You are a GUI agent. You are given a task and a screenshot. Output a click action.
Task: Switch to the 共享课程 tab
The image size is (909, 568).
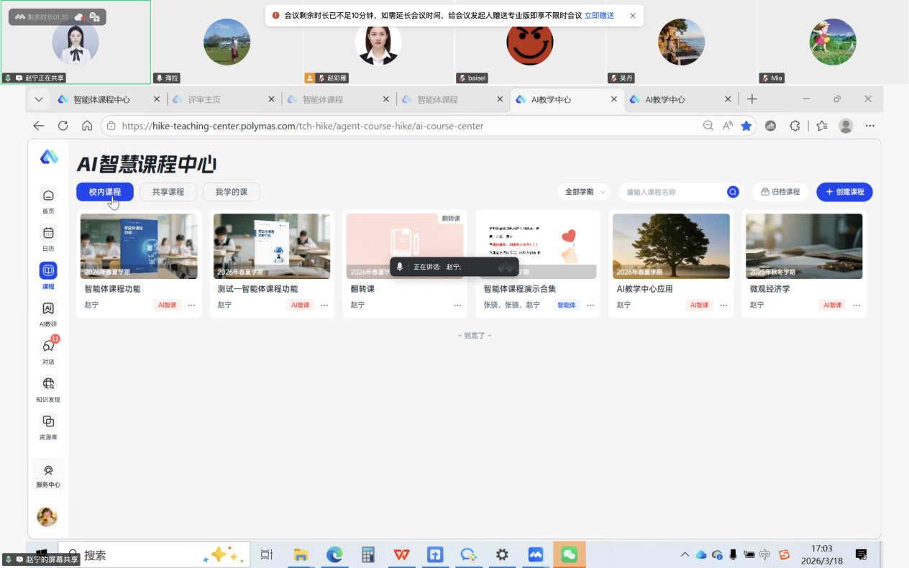[x=168, y=192]
